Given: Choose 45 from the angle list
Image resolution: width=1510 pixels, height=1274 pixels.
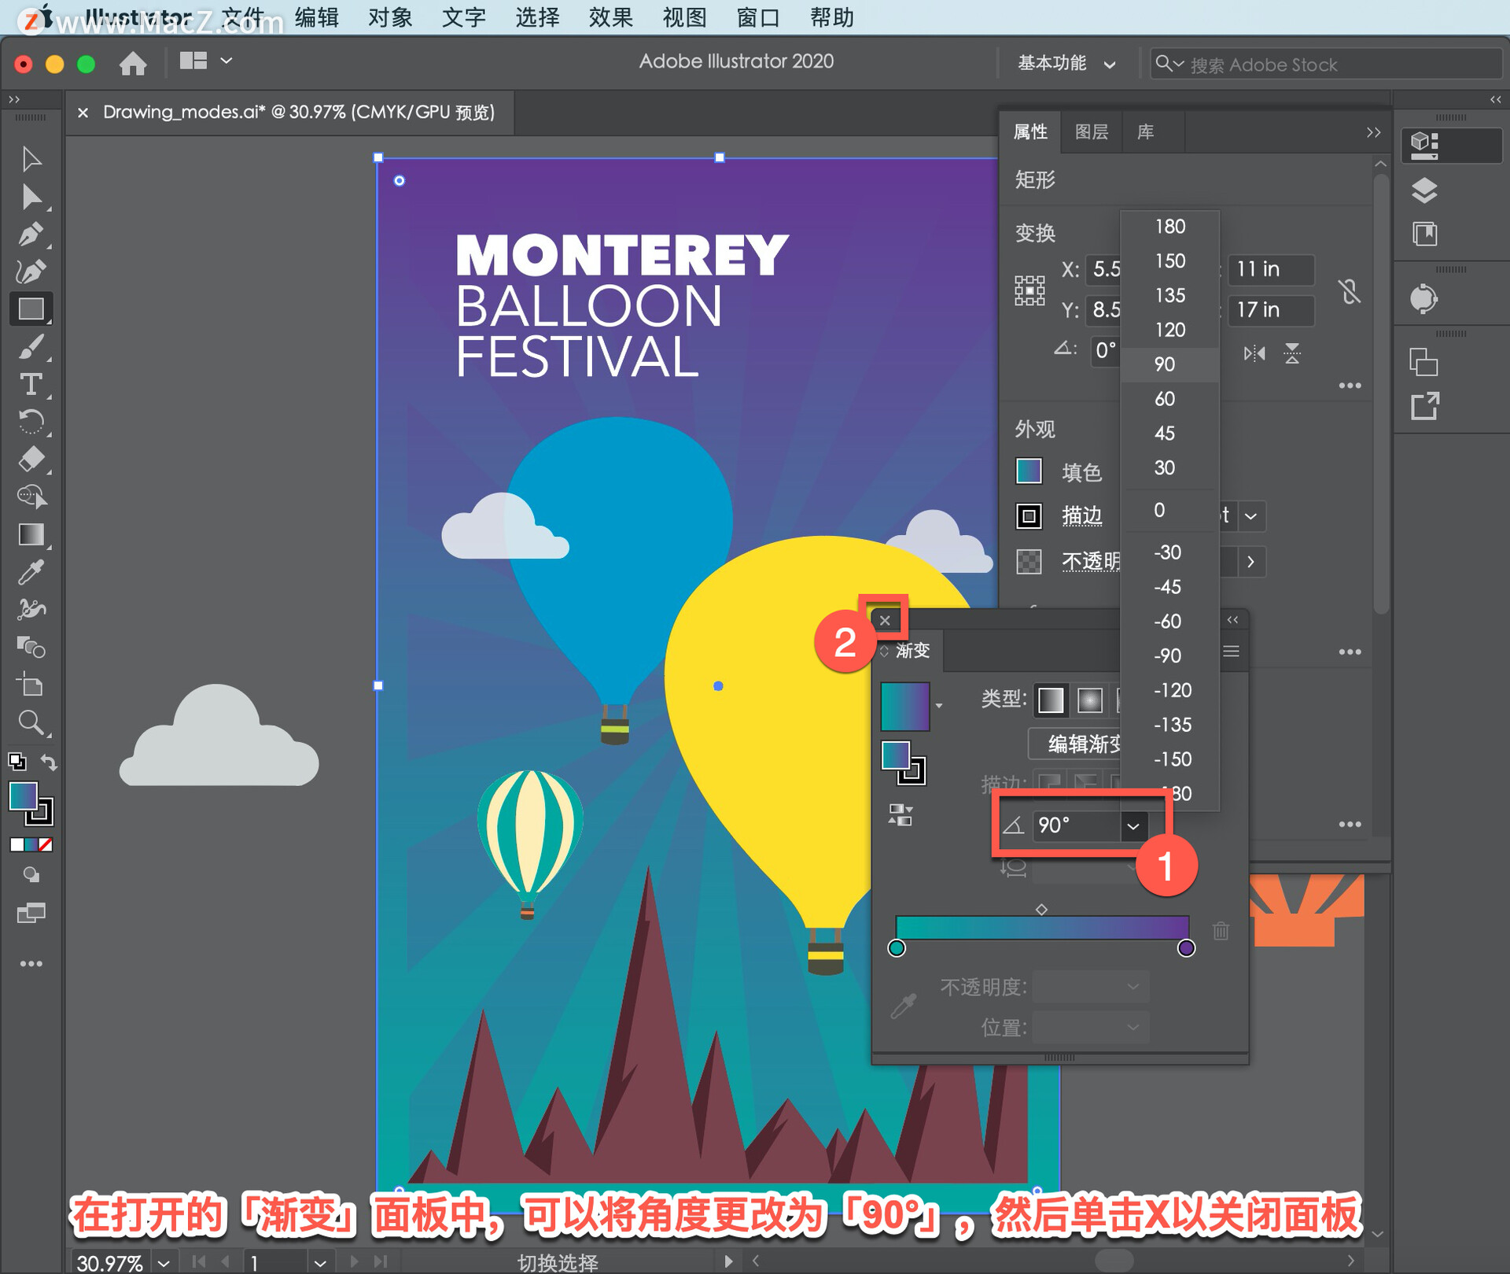Looking at the screenshot, I should (x=1165, y=434).
